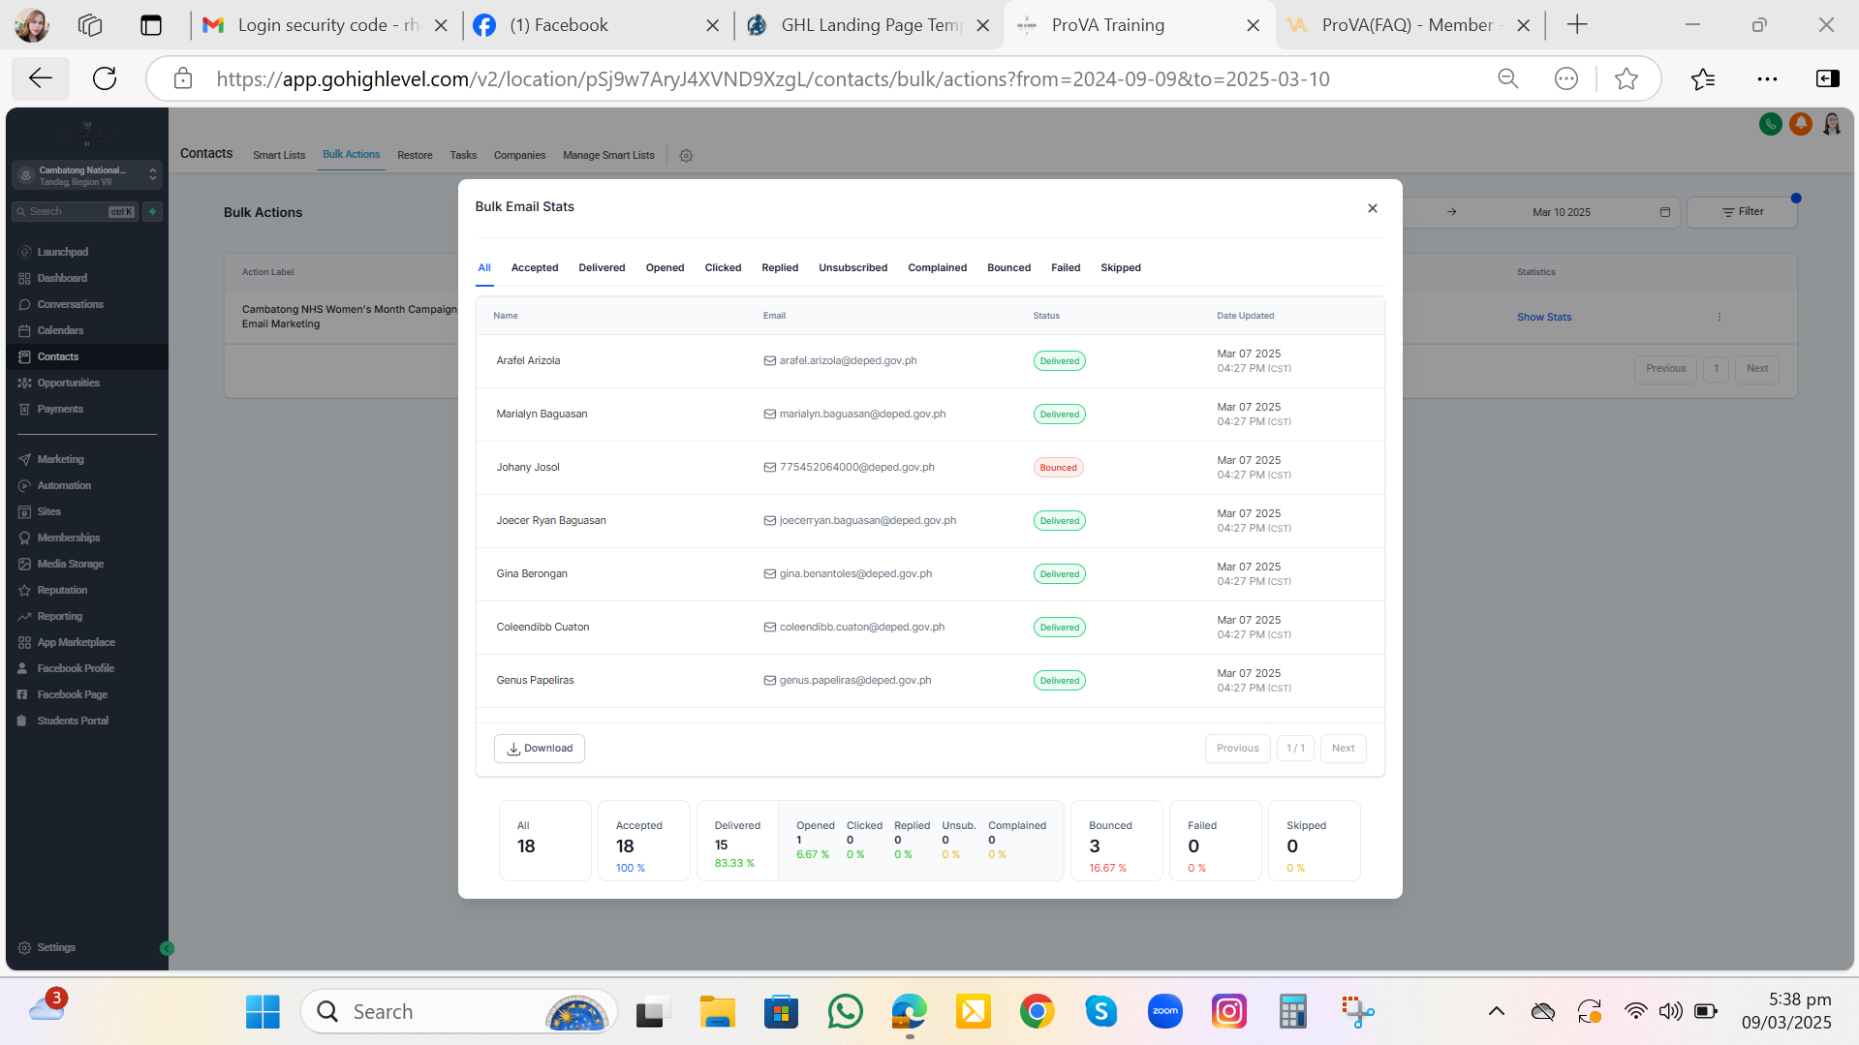Viewport: 1859px width, 1045px height.
Task: Open WhatsApp from the taskbar
Action: 846,1012
